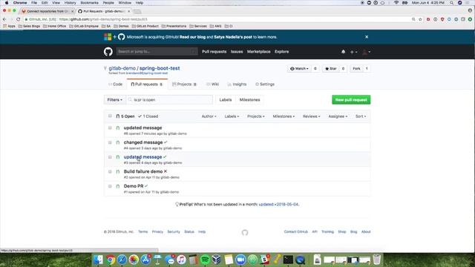The height and width of the screenshot is (267, 475).
Task: Open the changed message pull request
Action: pyautogui.click(x=143, y=142)
